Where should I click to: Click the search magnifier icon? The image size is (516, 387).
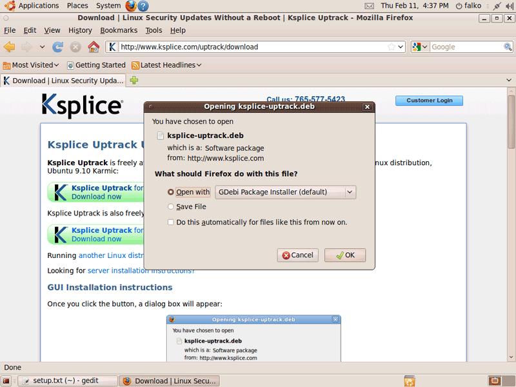pyautogui.click(x=507, y=47)
